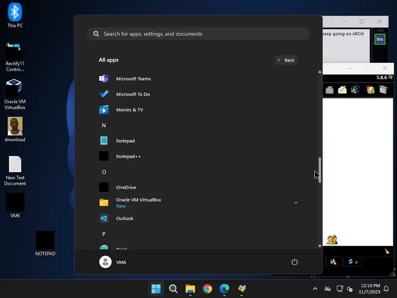Click the green Vm icon in background window
The image size is (397, 298).
point(380,39)
